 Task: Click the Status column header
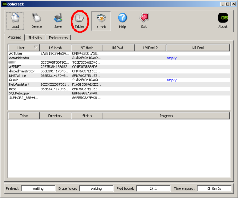(87, 116)
